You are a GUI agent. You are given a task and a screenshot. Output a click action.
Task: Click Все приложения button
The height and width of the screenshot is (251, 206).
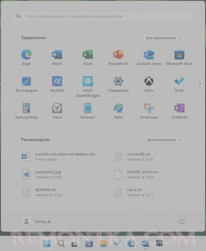pyautogui.click(x=164, y=38)
